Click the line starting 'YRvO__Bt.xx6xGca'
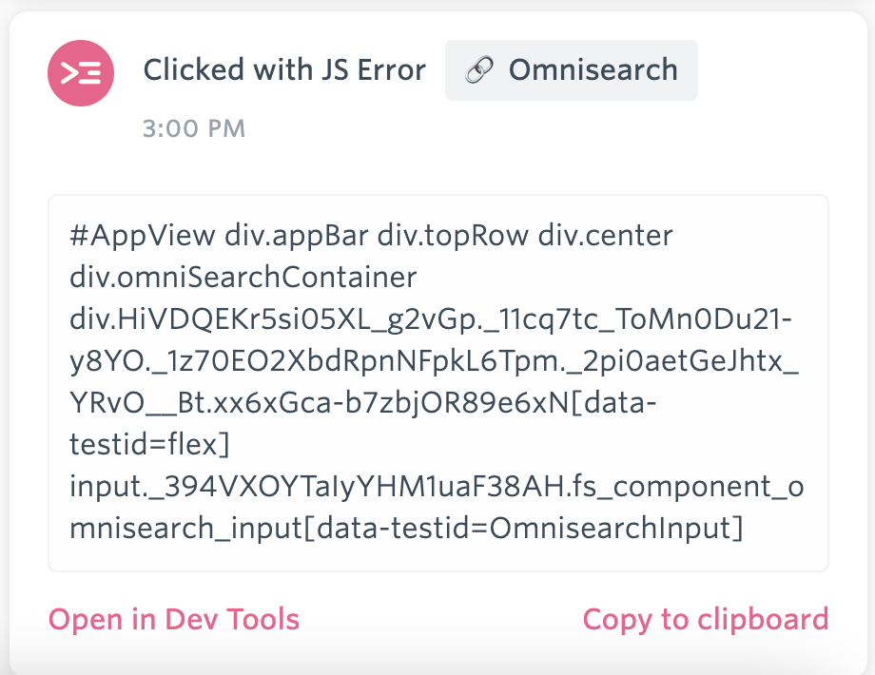Screen dimensions: 875x675 click(x=363, y=403)
